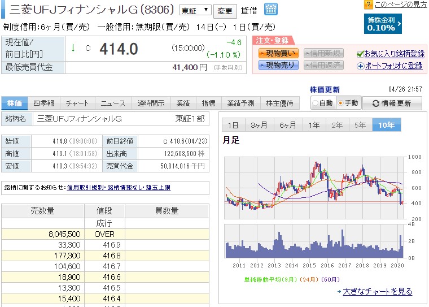Click the current price 414.0

coord(119,49)
